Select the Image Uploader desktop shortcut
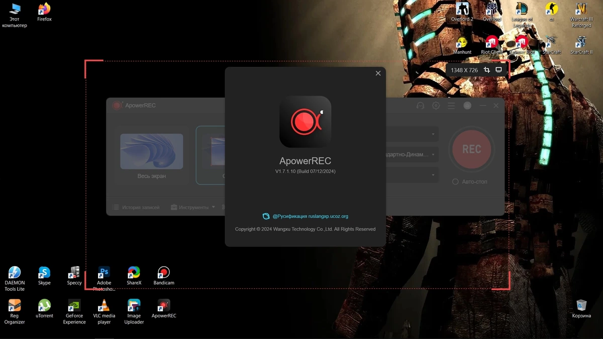This screenshot has height=339, width=603. pos(134,311)
